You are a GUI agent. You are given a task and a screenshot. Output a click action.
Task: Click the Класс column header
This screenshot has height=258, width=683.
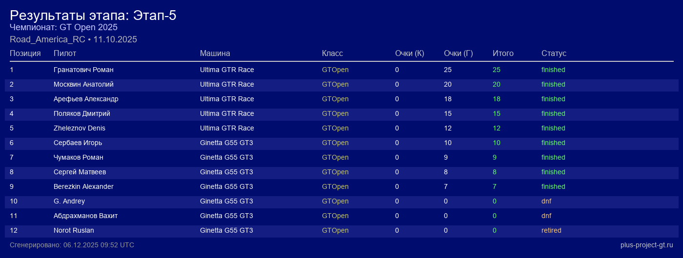click(332, 53)
